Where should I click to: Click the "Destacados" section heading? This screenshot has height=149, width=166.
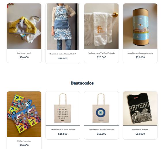point(82,83)
